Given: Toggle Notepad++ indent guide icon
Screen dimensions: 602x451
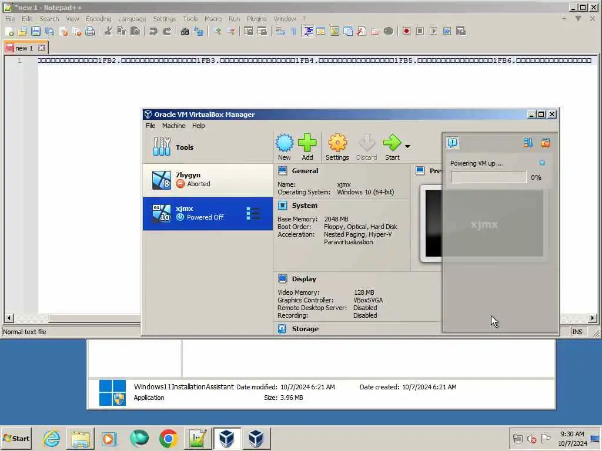Looking at the screenshot, I should click(x=308, y=32).
